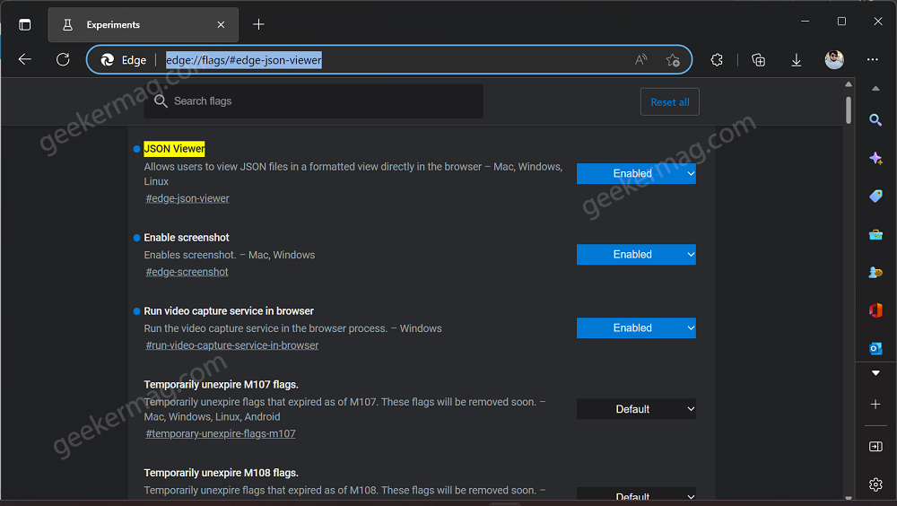Click the address bar URL text

[x=244, y=60]
